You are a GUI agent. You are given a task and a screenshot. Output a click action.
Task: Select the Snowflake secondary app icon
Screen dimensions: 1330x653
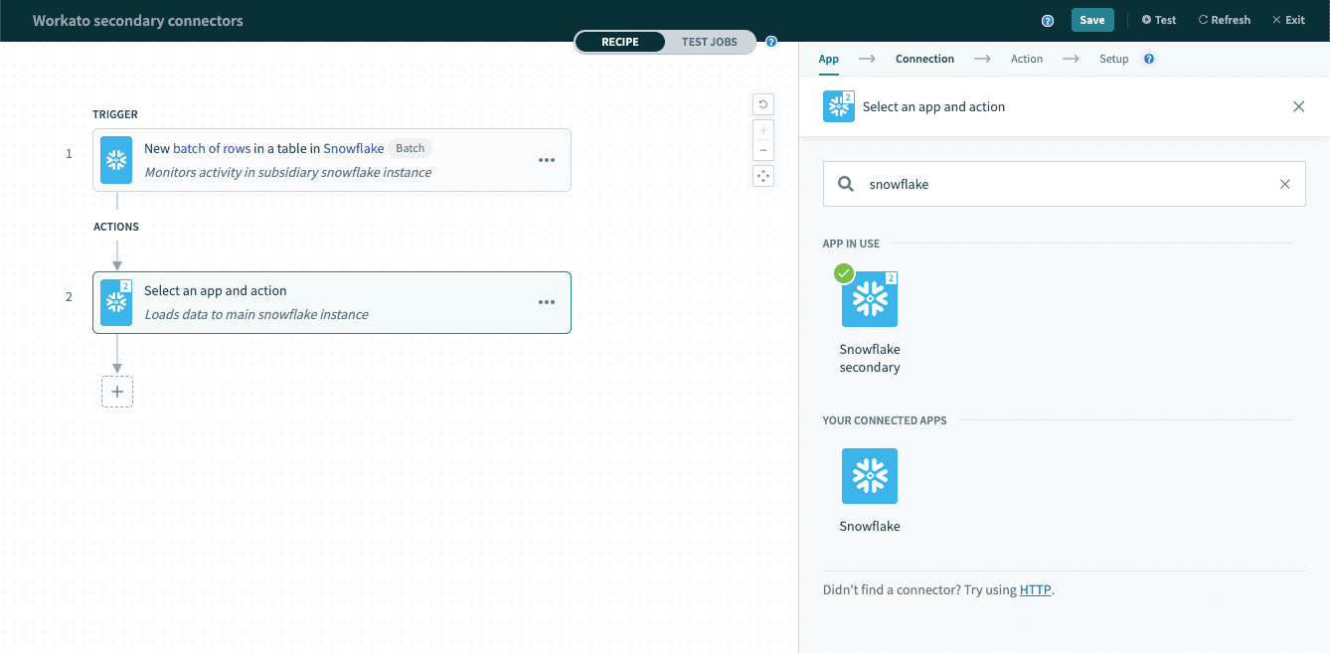(x=870, y=299)
